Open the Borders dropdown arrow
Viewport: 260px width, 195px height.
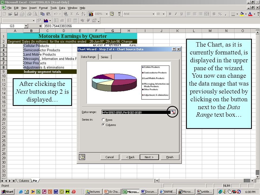[237, 14]
